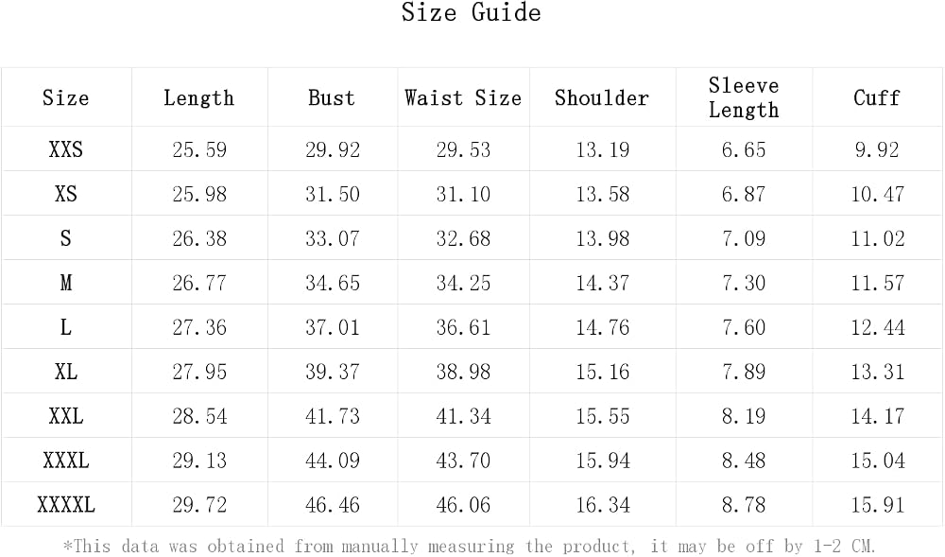Click the Cuff column header
Screen dimensions: 945x557
876,97
